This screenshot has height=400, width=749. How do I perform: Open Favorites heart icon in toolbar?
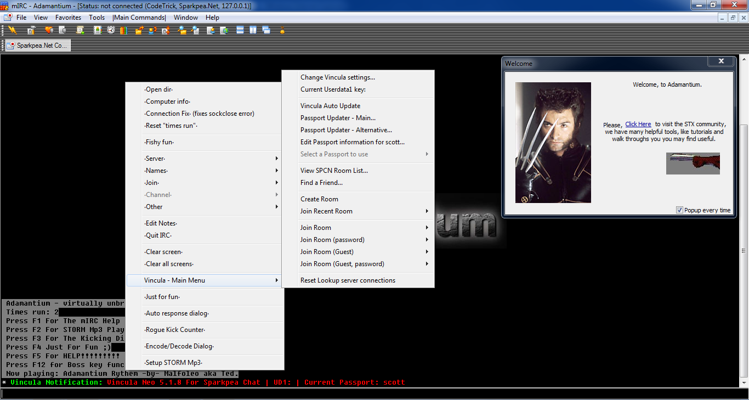pos(49,30)
